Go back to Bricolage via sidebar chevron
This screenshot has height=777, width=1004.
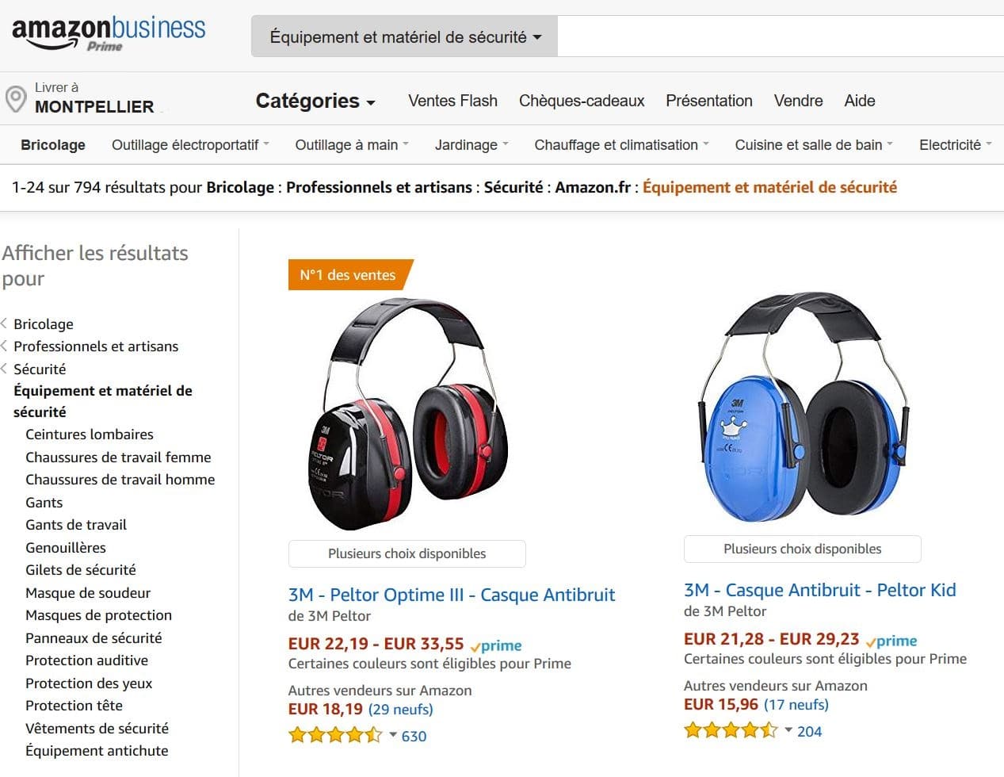5,323
